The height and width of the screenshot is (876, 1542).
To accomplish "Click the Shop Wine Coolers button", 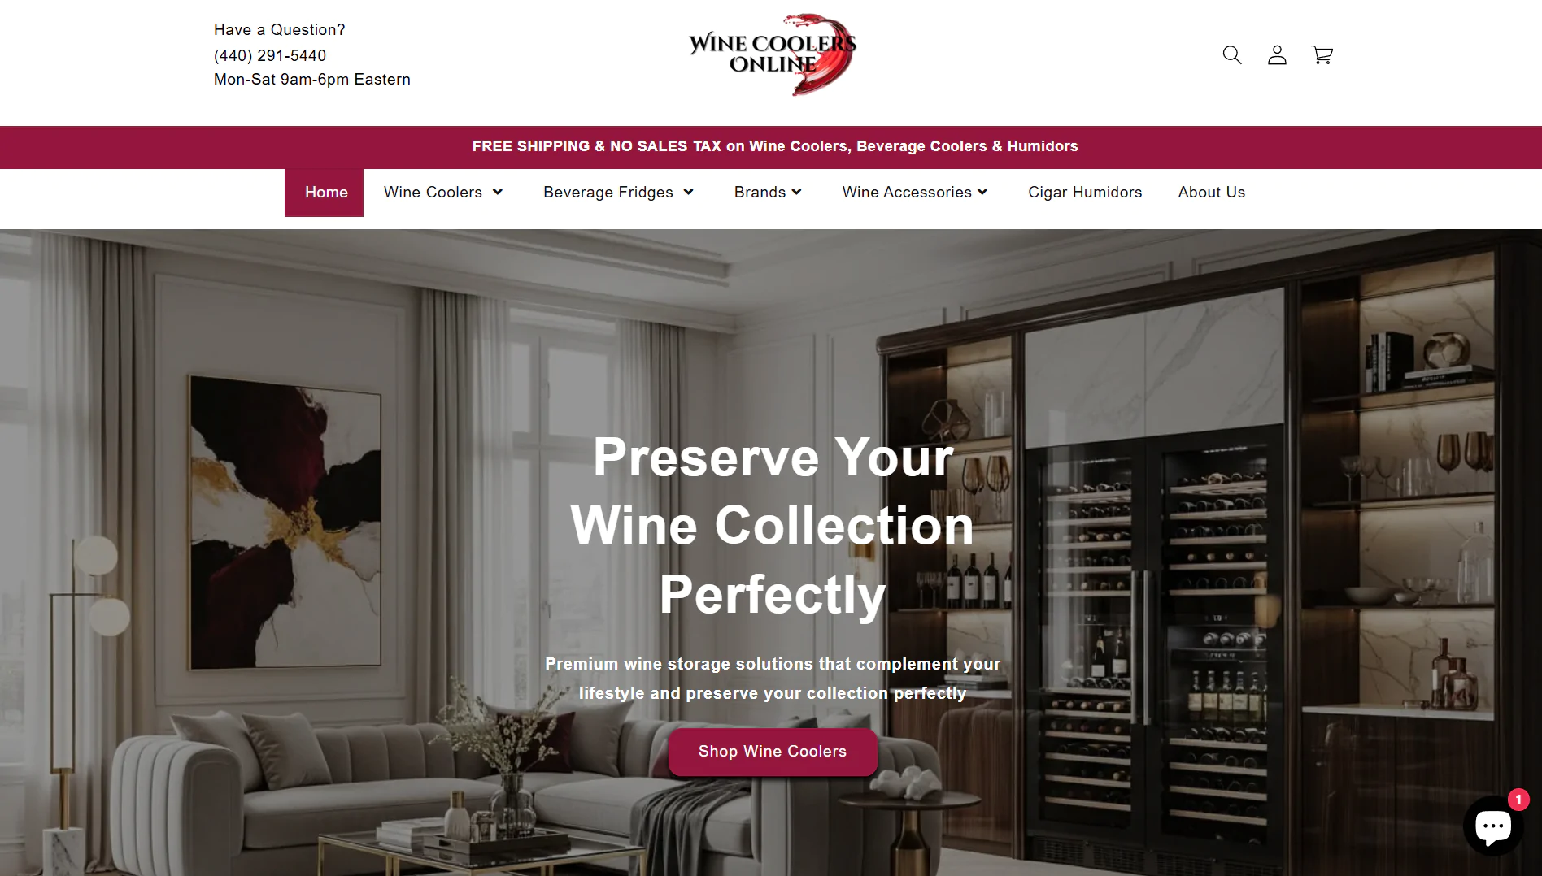I will pyautogui.click(x=773, y=752).
